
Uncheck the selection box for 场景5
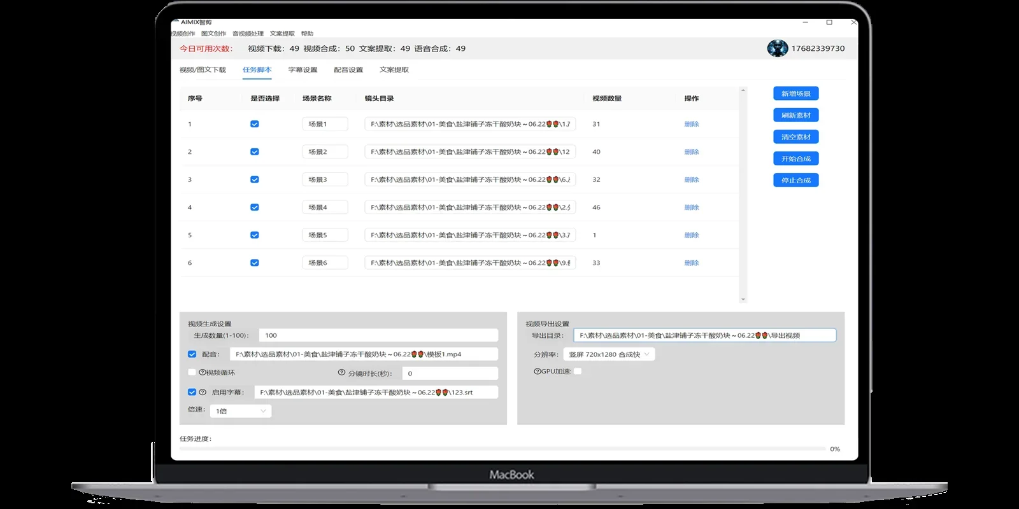pyautogui.click(x=255, y=235)
